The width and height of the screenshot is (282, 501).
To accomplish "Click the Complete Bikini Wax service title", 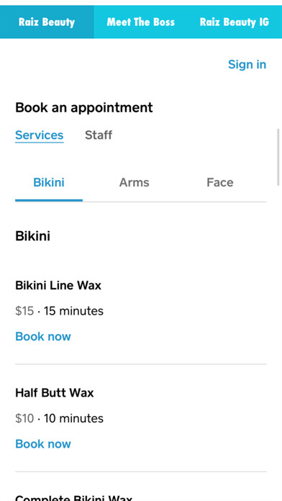I will tap(73, 498).
